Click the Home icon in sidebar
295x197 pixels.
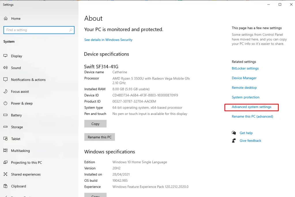coord(5,18)
